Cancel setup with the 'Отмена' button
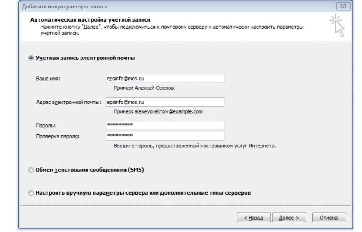362x232 pixels. click(328, 218)
